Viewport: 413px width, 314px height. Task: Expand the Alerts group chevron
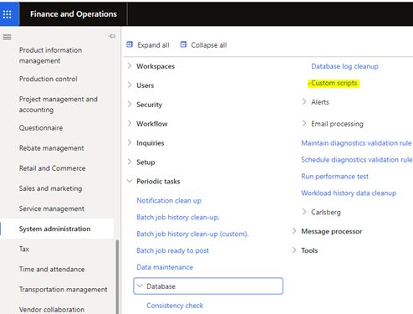click(x=304, y=101)
